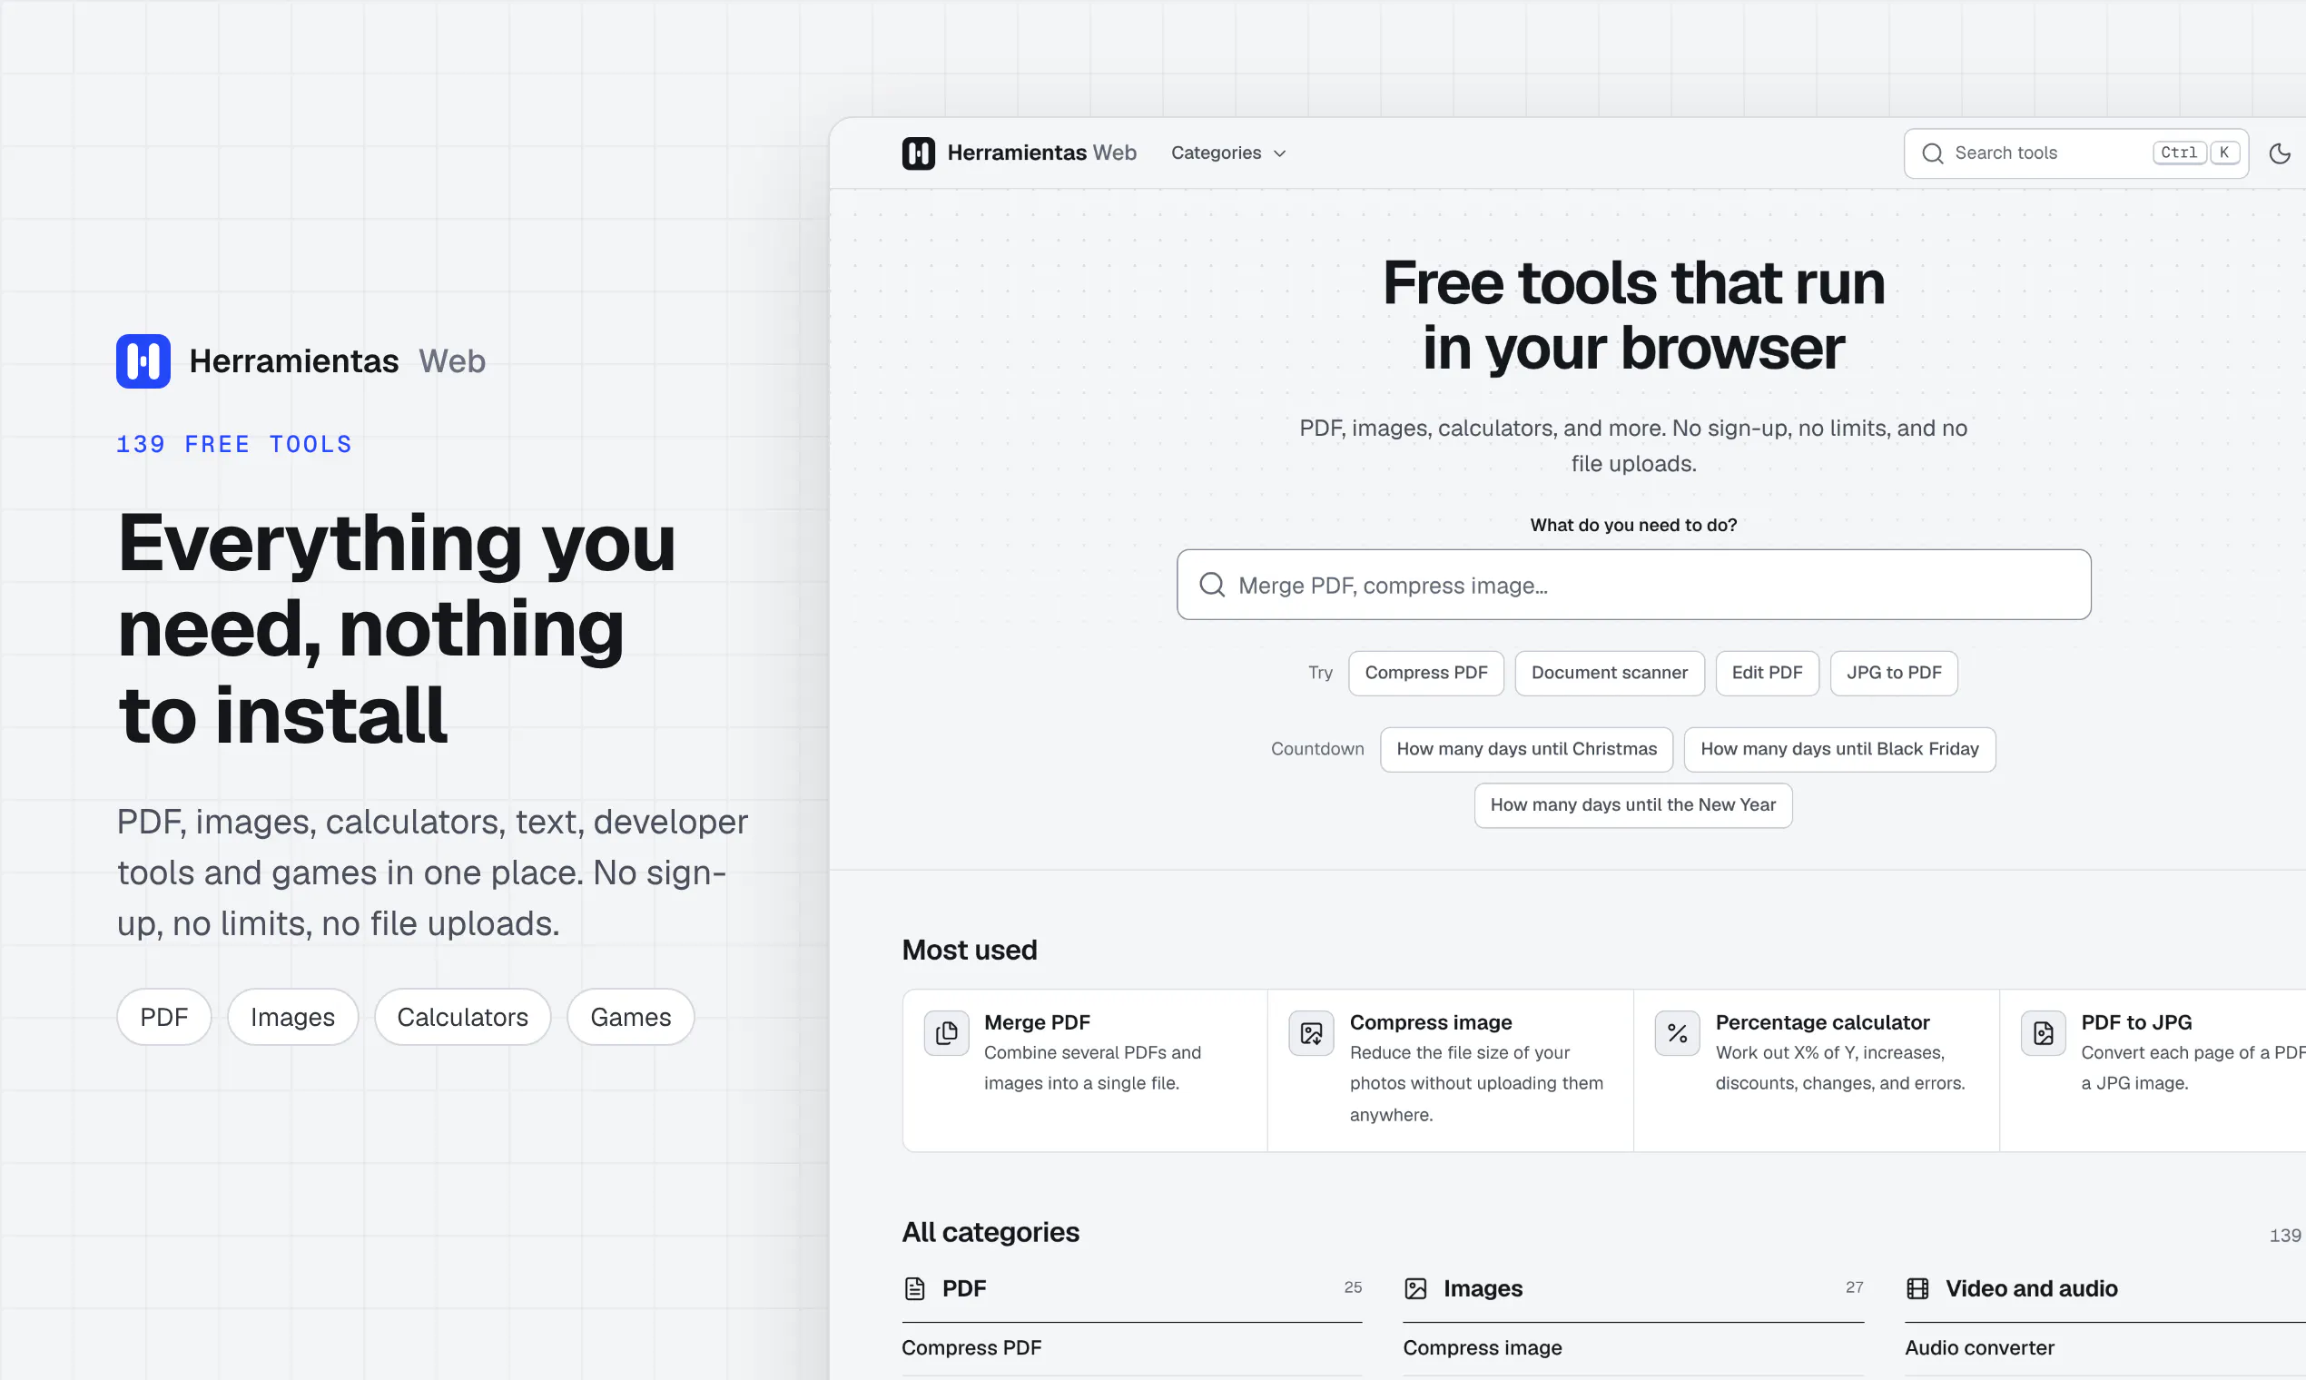Click the Images category picture icon

point(1415,1288)
